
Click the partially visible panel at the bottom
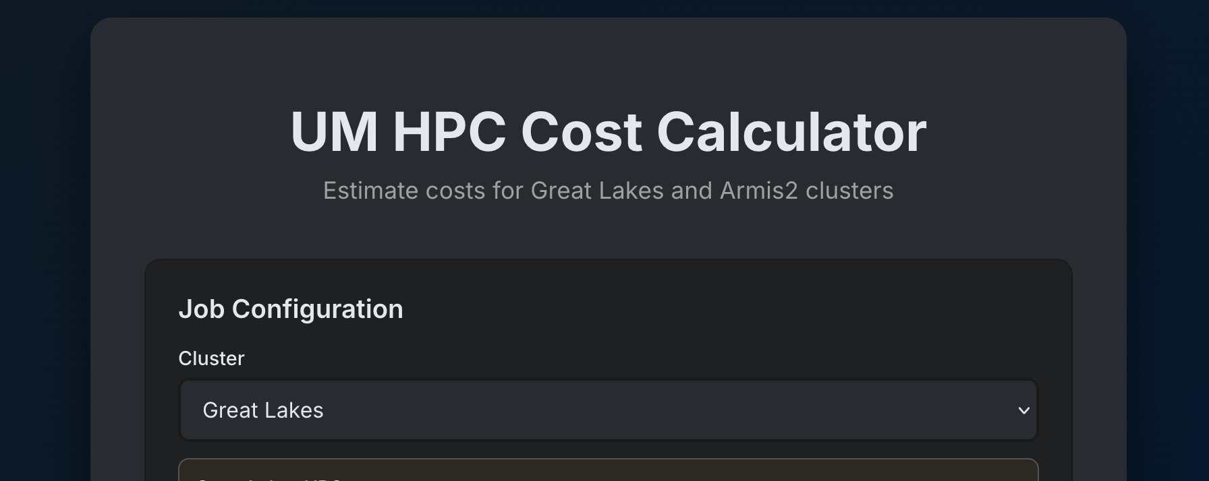tap(607, 472)
